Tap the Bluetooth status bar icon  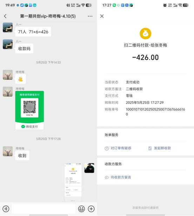point(68,5)
